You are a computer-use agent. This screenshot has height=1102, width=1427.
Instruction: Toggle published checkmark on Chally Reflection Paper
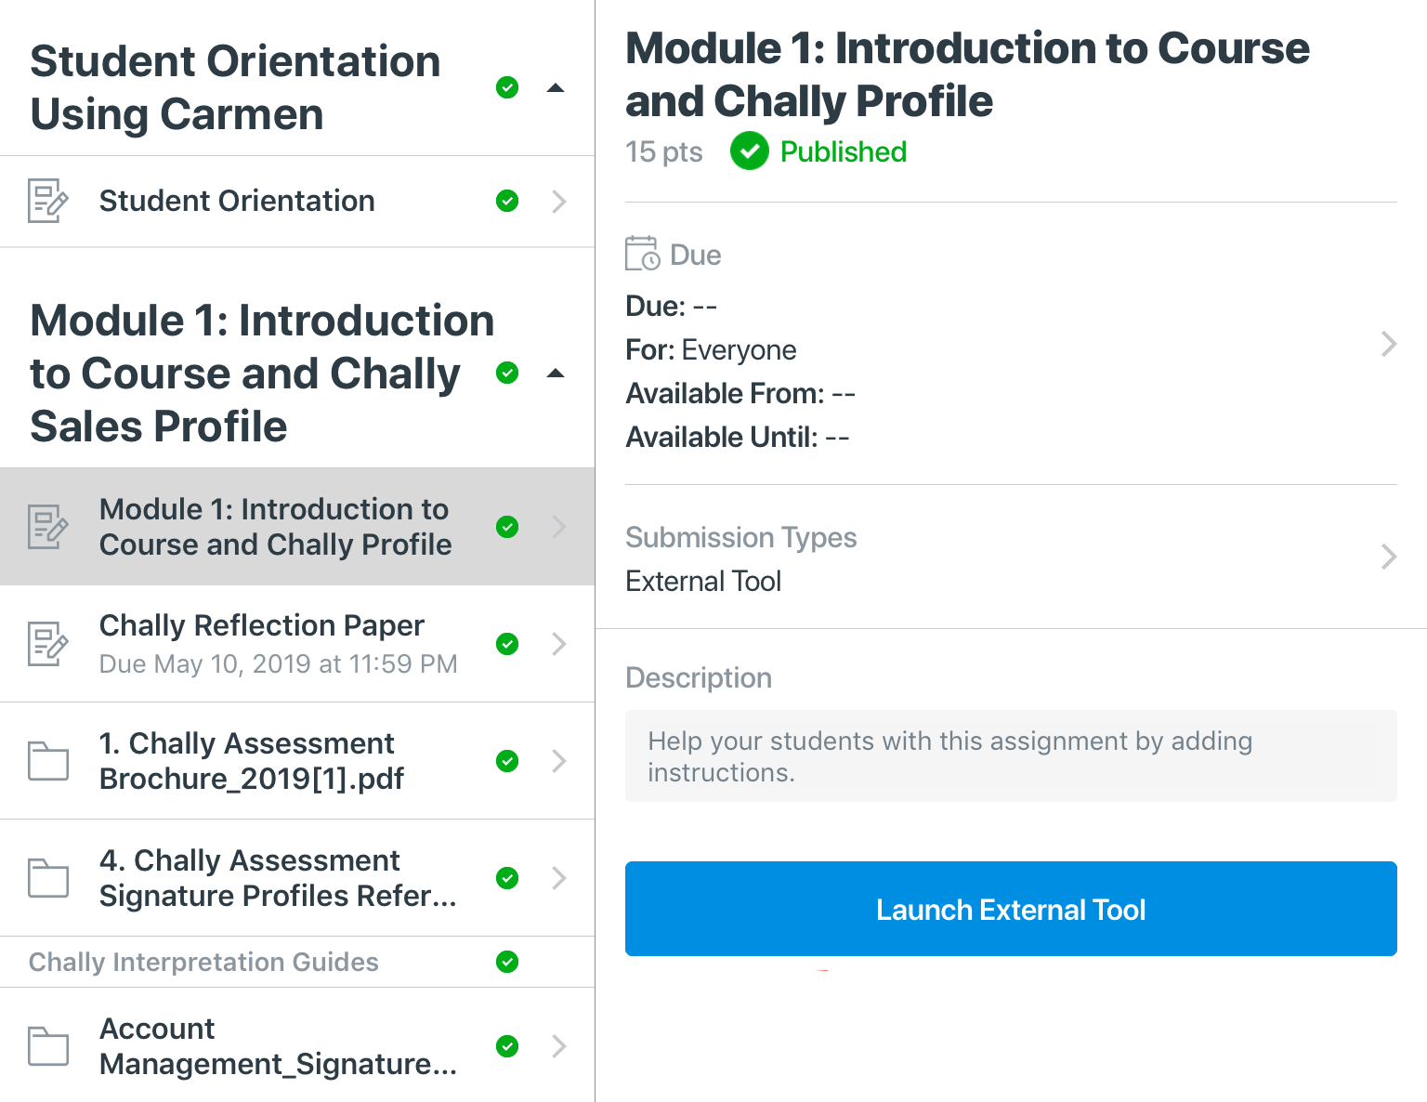[x=507, y=644]
